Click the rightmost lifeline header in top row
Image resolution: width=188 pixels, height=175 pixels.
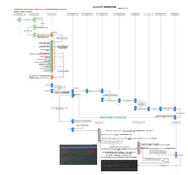coord(175,14)
